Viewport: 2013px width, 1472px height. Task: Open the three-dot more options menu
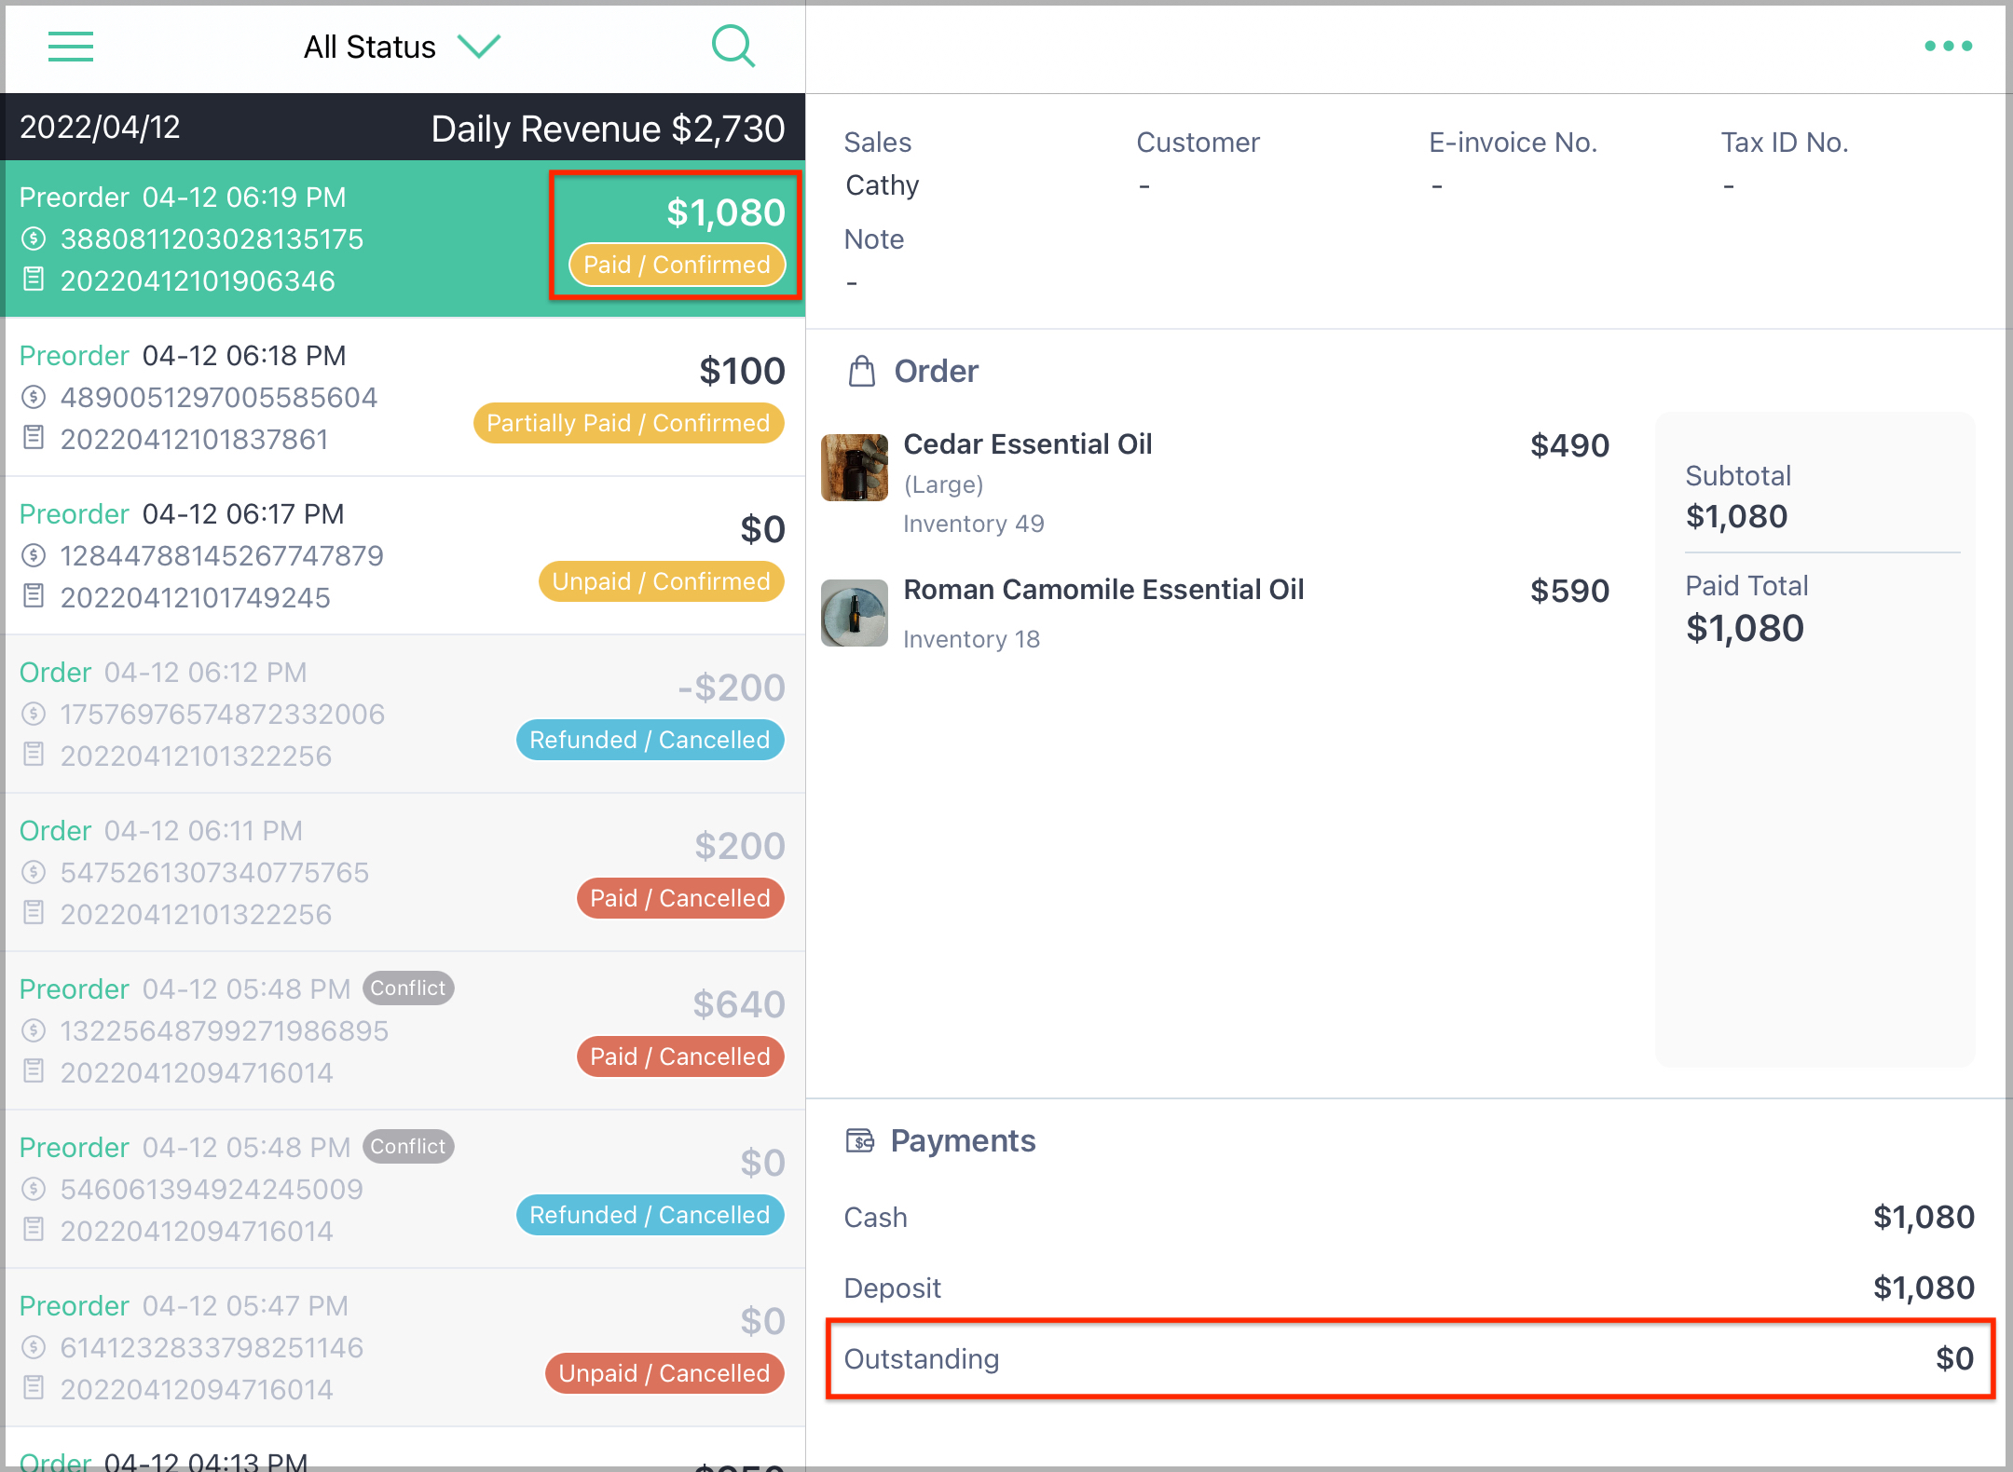1949,46
